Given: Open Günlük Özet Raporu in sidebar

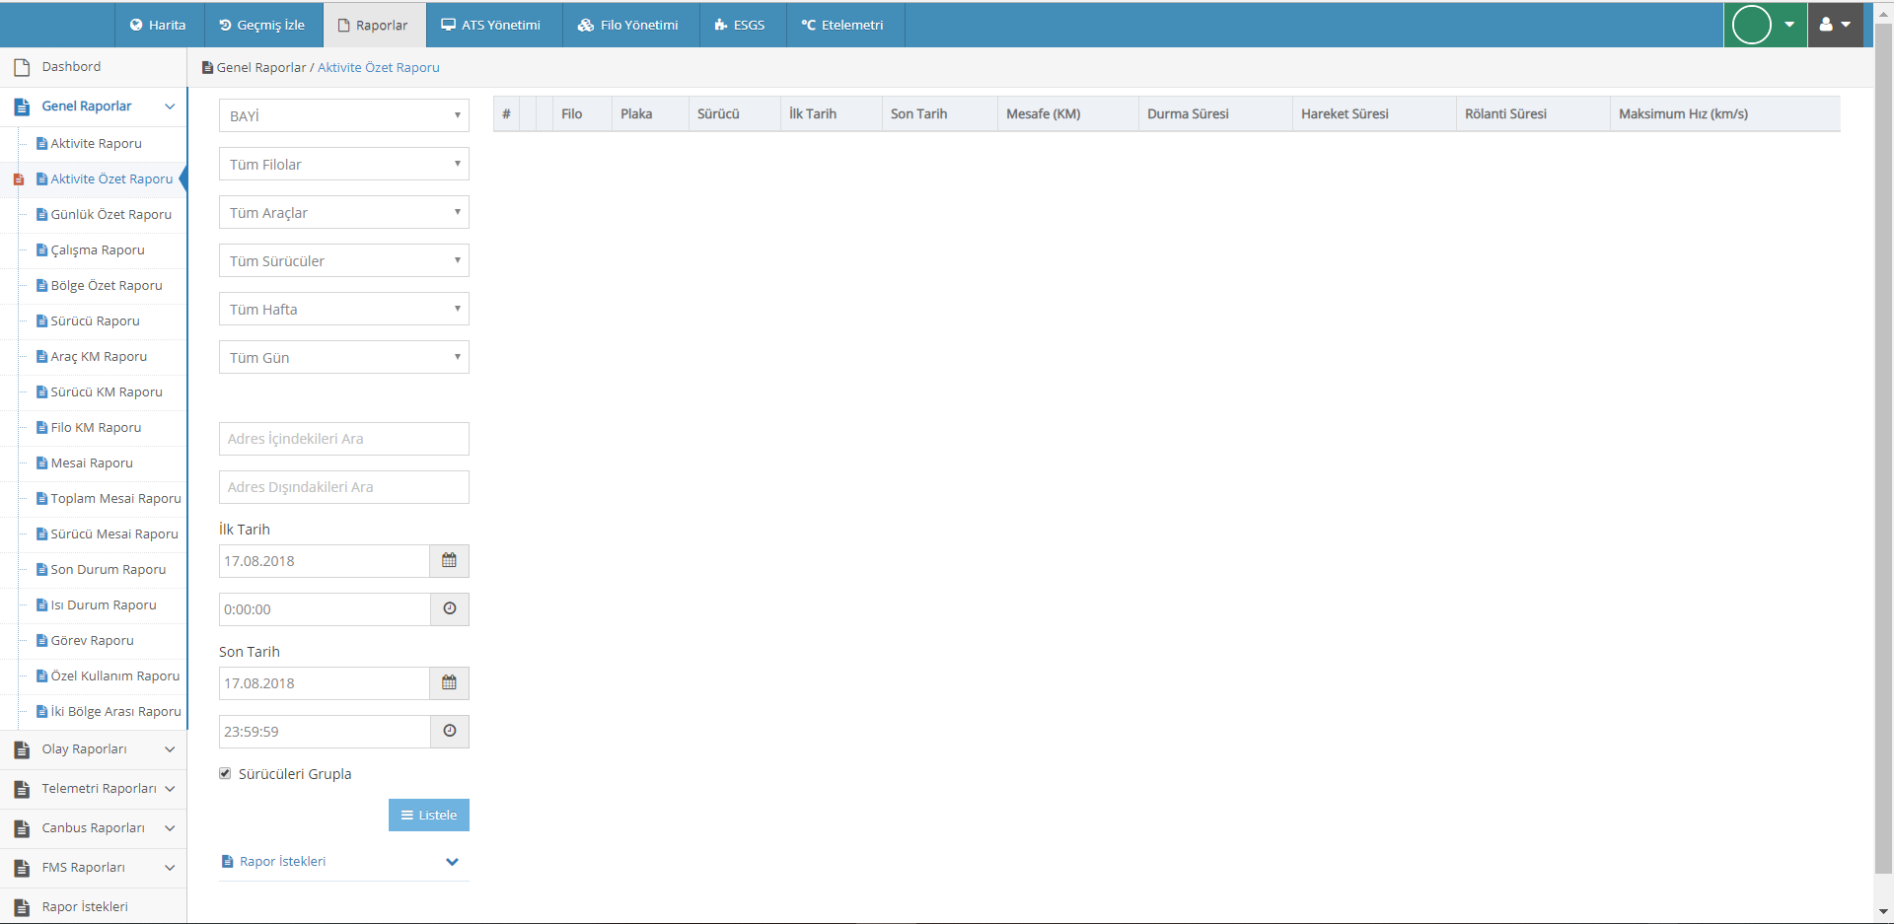Looking at the screenshot, I should click(x=110, y=215).
